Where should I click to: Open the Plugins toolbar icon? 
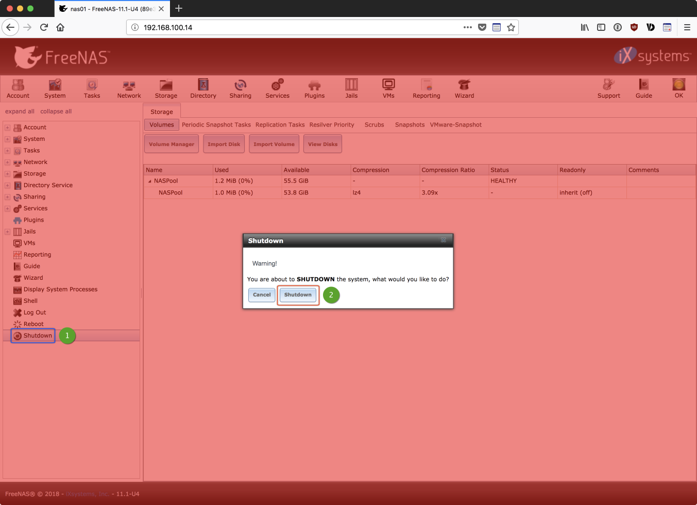[314, 88]
